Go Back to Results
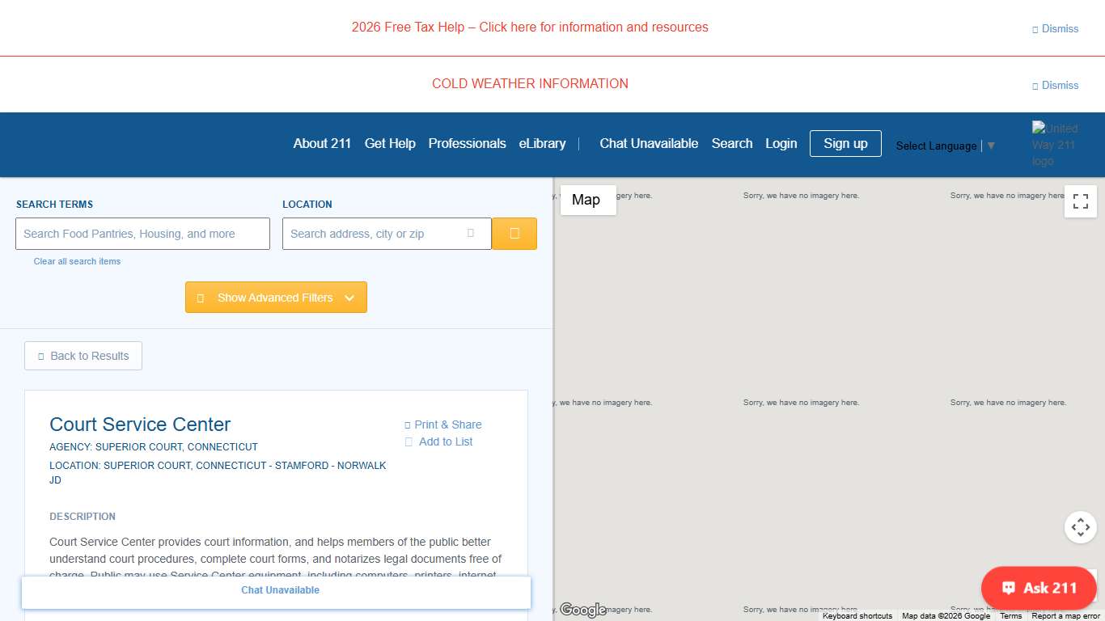Screen dimensions: 1105x621 [x=83, y=356]
